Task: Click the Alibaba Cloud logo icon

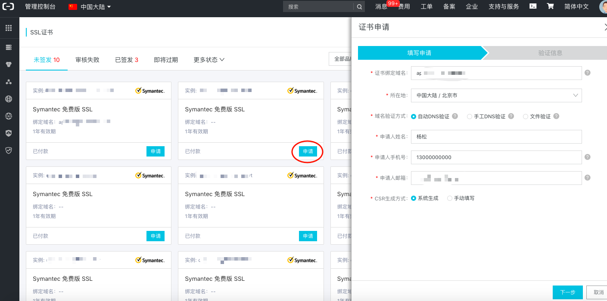Action: point(9,6)
